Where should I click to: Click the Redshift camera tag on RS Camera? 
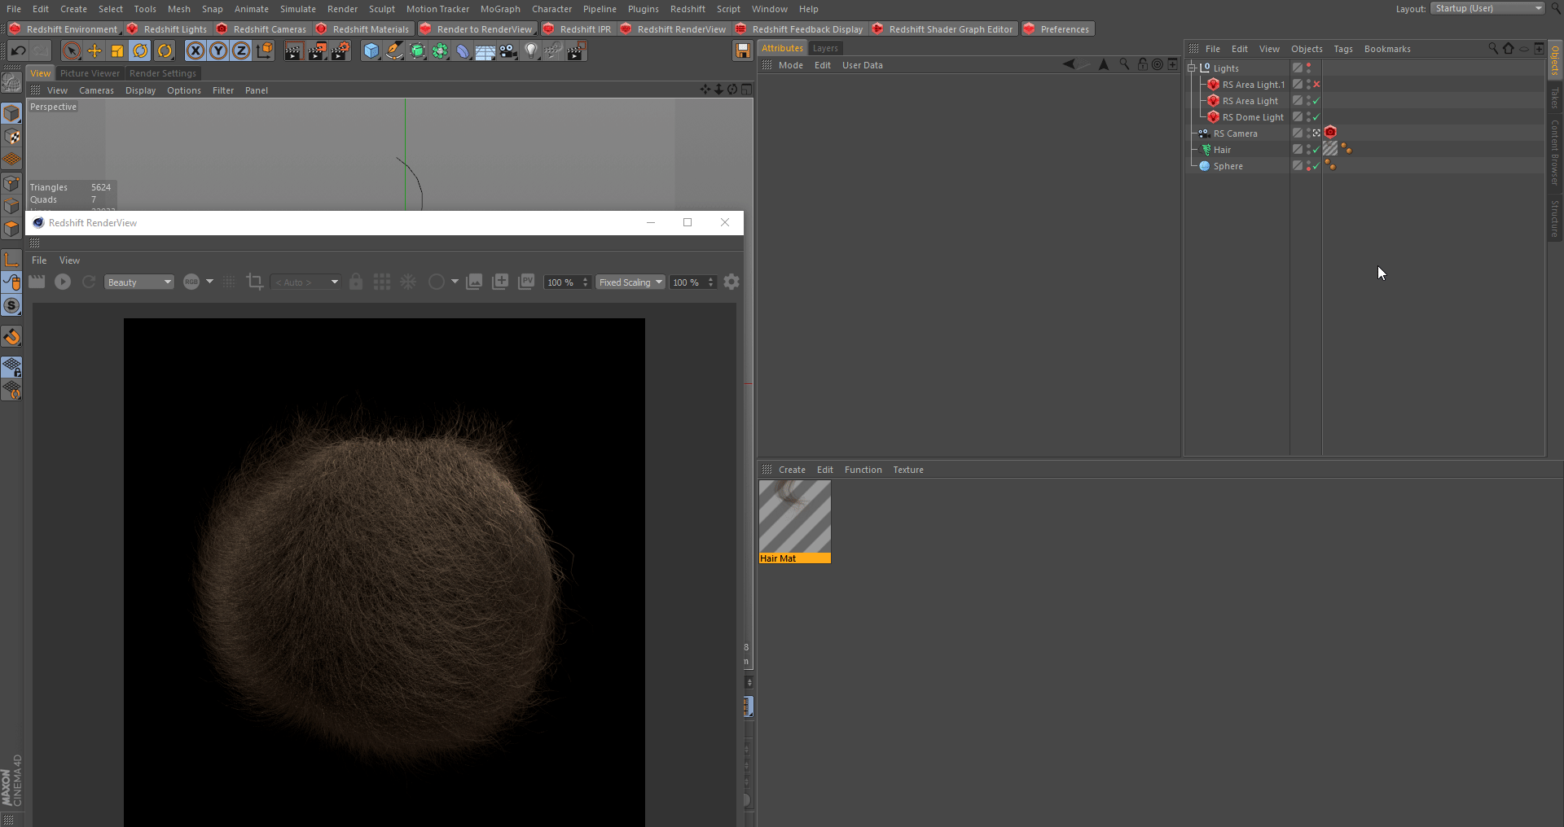[1330, 133]
